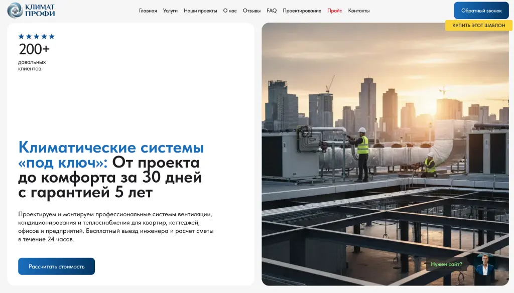Click the довольных клиентов caption

32,65
